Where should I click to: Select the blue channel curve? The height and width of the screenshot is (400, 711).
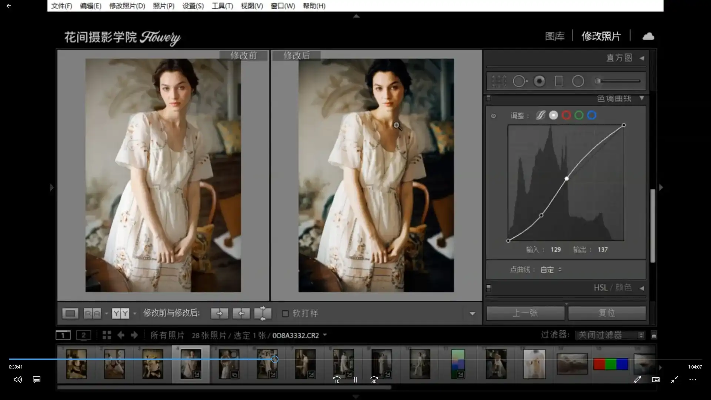[592, 116]
